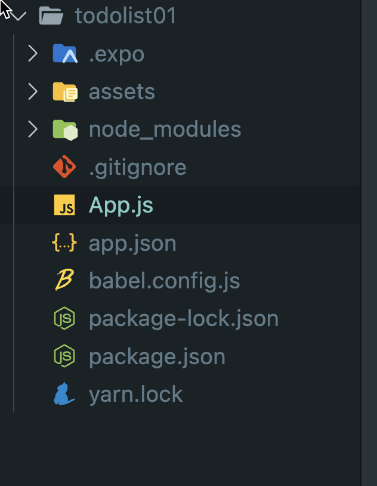This screenshot has height=486, width=377.
Task: Select the .gitignore file name
Action: click(x=138, y=168)
